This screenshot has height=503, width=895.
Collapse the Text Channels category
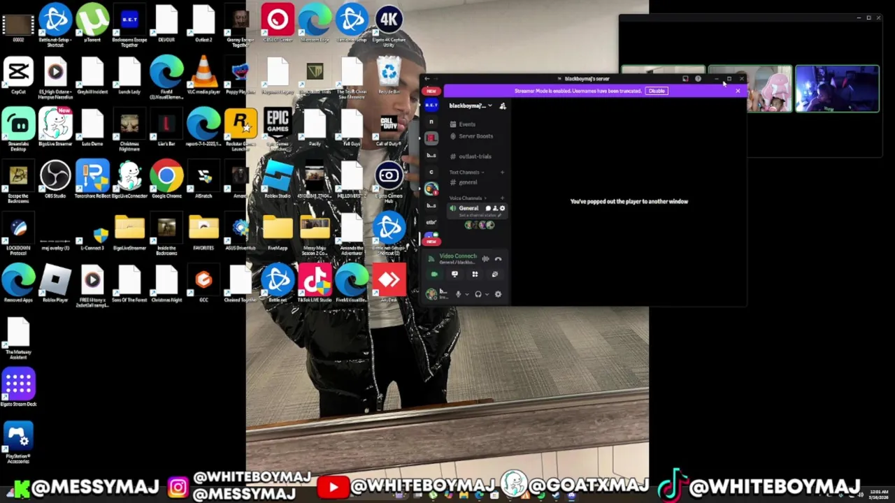(466, 173)
